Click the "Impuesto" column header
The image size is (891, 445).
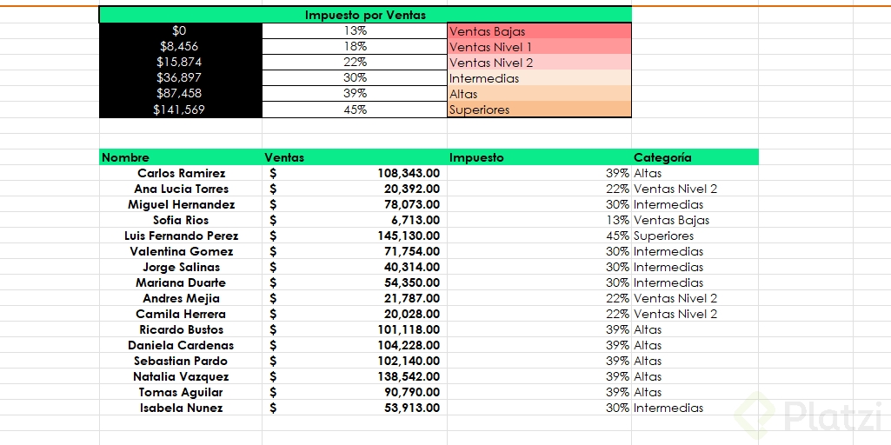pyautogui.click(x=539, y=157)
